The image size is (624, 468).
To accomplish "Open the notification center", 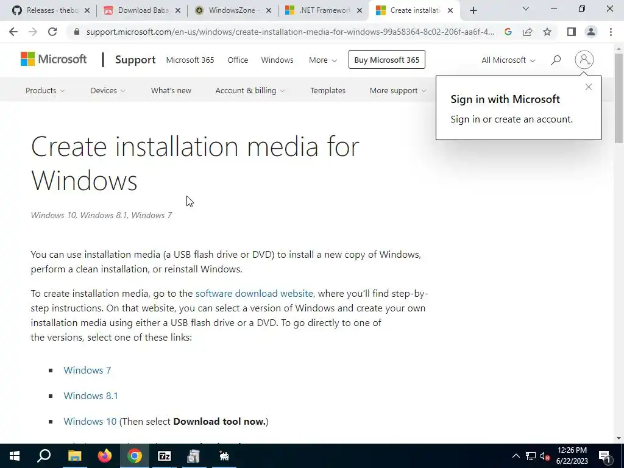I will pos(604,456).
